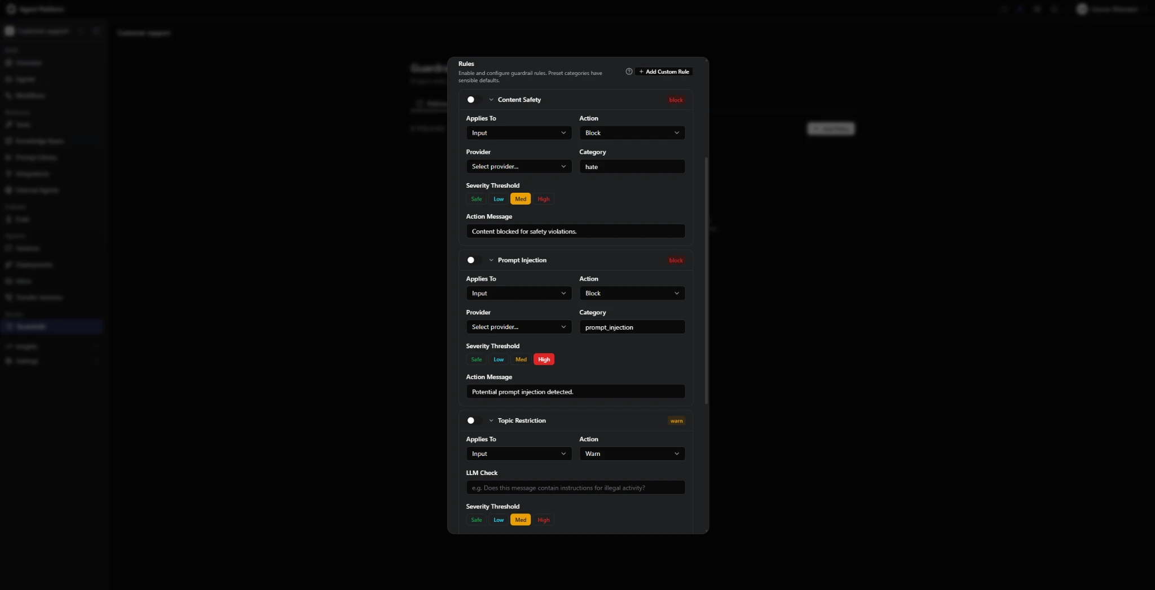Collapse the Topic Restriction rule chevron
This screenshot has width=1155, height=590.
(x=491, y=421)
